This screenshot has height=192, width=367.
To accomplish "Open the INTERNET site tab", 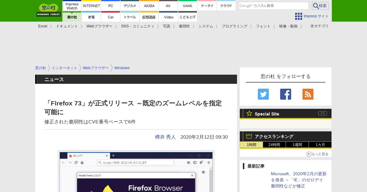I will tap(91, 5).
